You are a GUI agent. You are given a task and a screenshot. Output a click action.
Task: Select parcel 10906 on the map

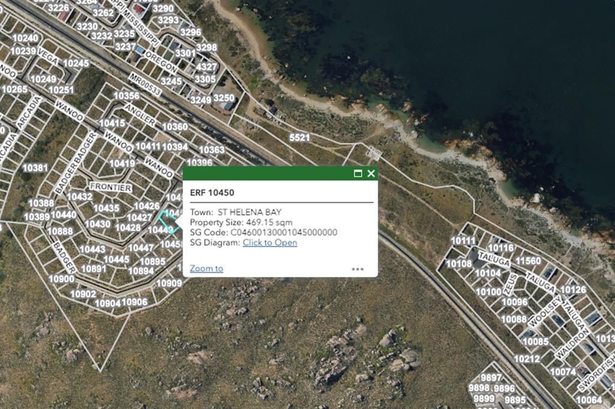(135, 302)
